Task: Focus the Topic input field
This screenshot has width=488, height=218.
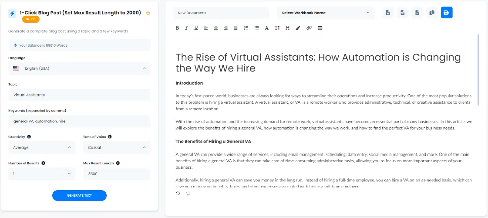Action: pyautogui.click(x=79, y=95)
